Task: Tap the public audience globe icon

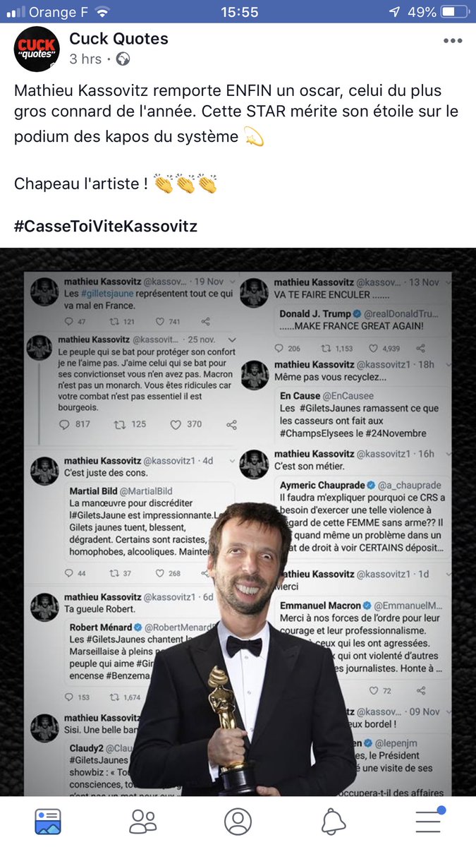Action: click(123, 59)
